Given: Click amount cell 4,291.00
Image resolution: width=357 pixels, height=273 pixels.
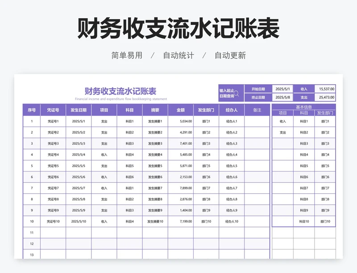Looking at the screenshot, I should click(x=181, y=132).
